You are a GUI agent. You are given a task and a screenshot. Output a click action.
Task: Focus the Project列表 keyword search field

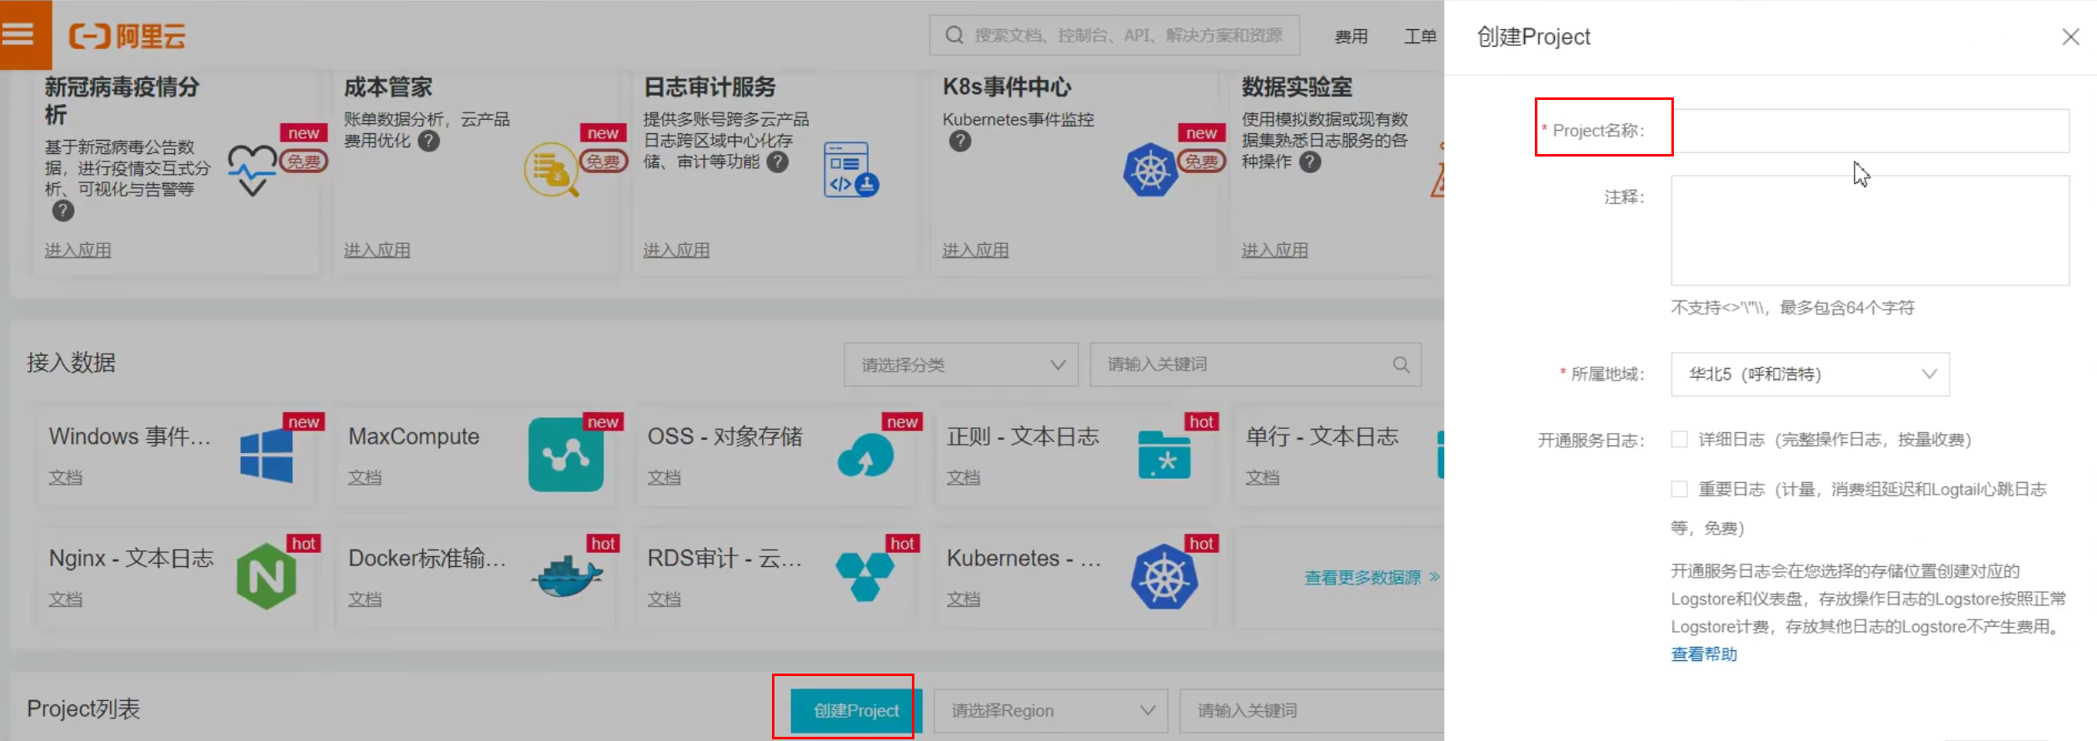click(x=1312, y=711)
